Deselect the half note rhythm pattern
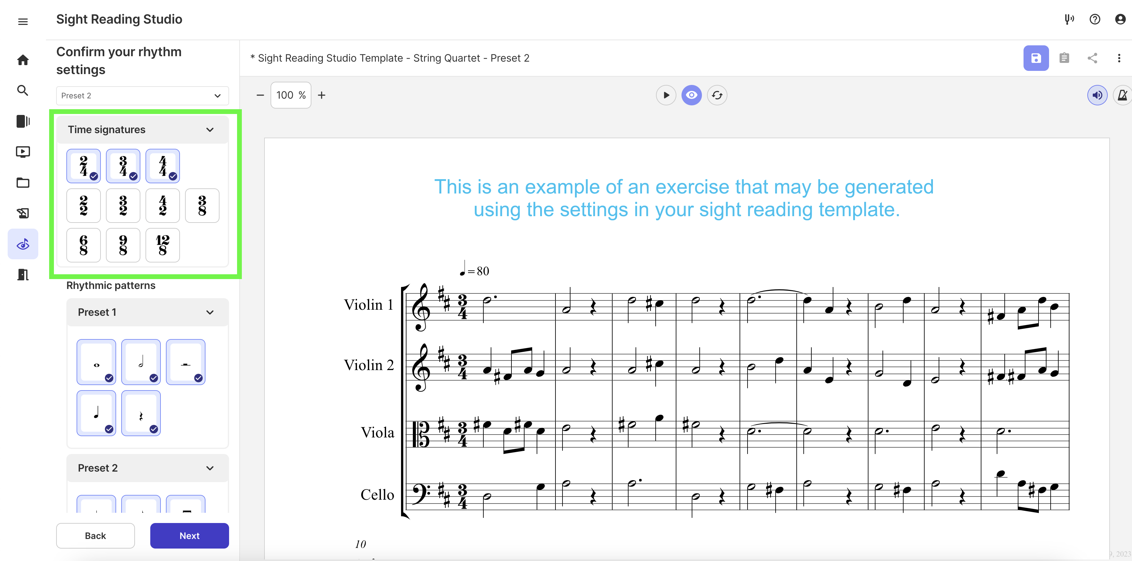The height and width of the screenshot is (561, 1132). (x=141, y=362)
